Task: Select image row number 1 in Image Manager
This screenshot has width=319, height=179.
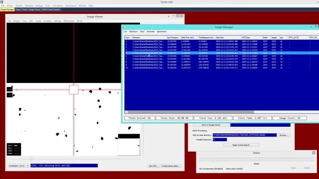Action: click(x=222, y=41)
